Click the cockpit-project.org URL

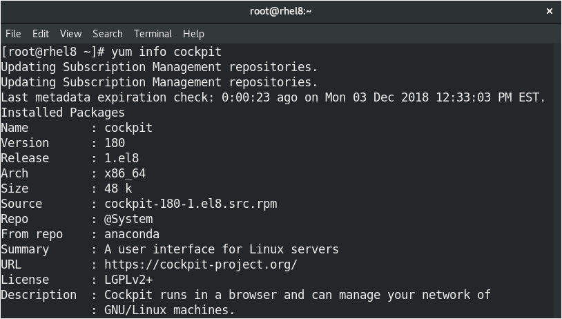(x=201, y=264)
